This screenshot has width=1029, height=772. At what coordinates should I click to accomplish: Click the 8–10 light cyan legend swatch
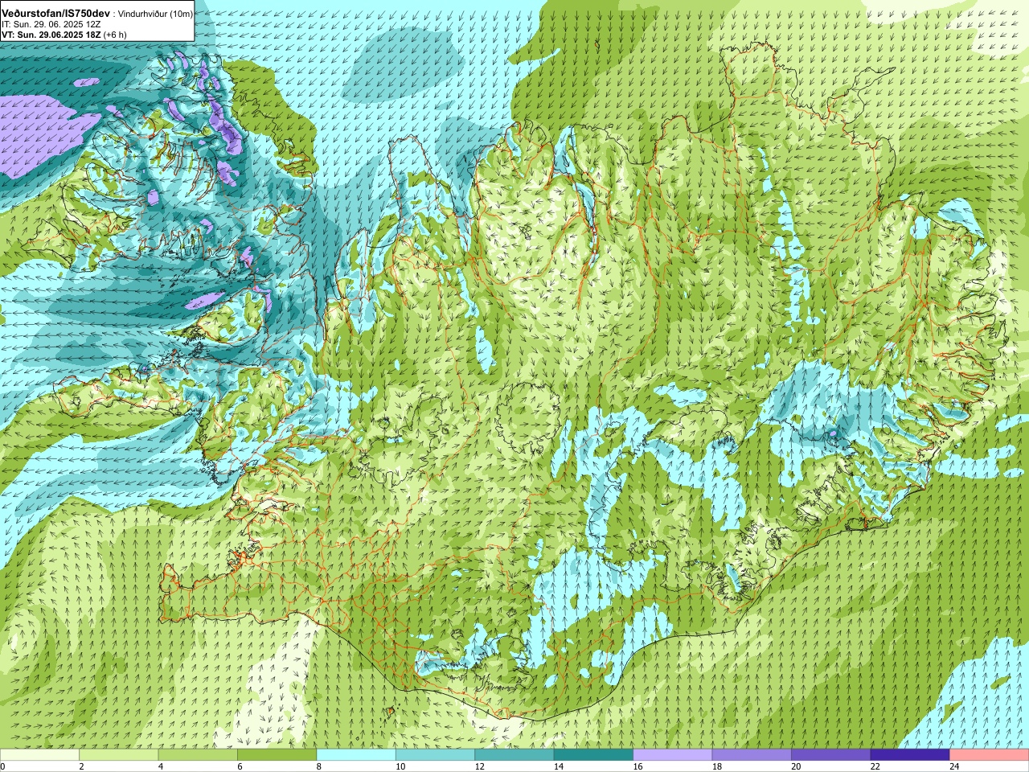pyautogui.click(x=356, y=755)
